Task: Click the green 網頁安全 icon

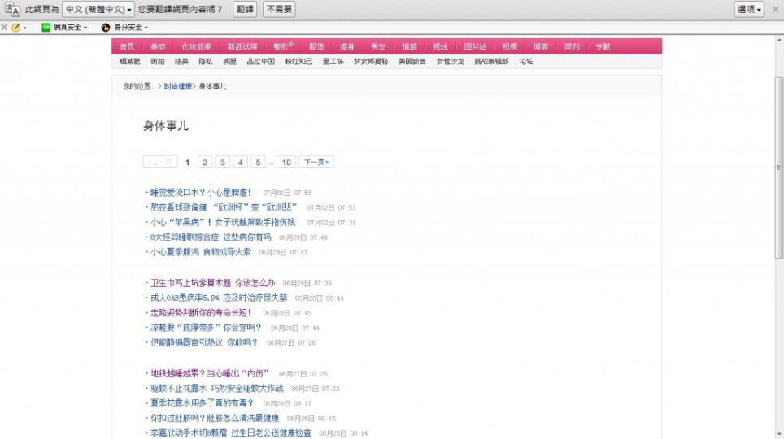Action: pyautogui.click(x=46, y=28)
